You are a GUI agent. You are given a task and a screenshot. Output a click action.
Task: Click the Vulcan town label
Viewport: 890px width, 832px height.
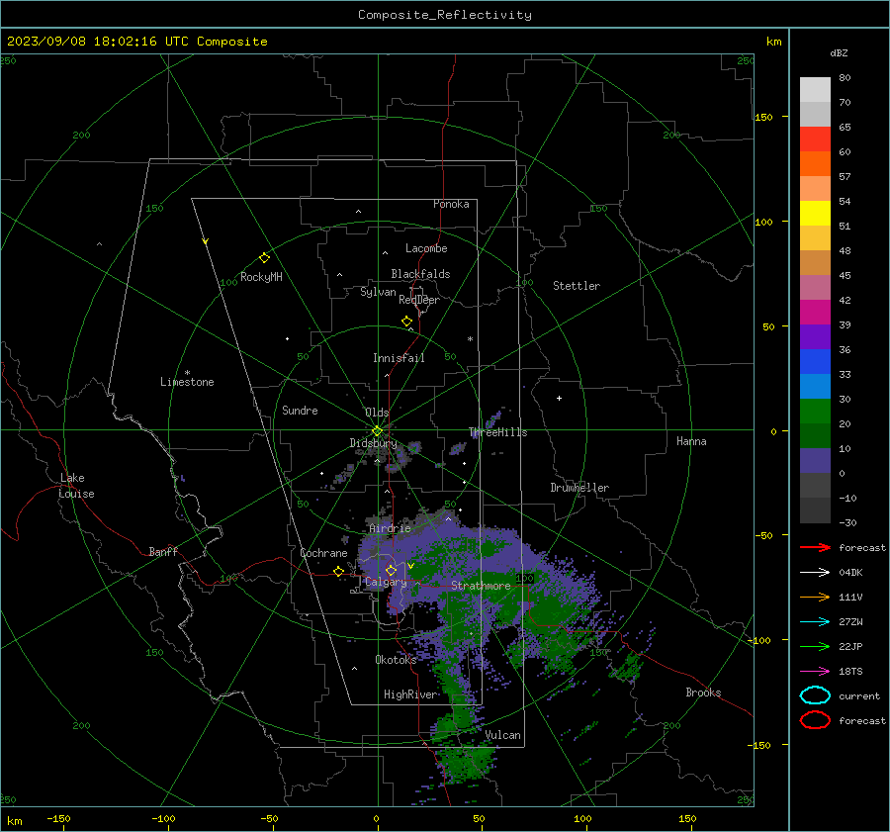click(503, 735)
